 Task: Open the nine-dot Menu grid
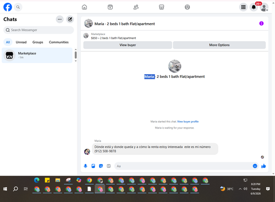point(243,7)
